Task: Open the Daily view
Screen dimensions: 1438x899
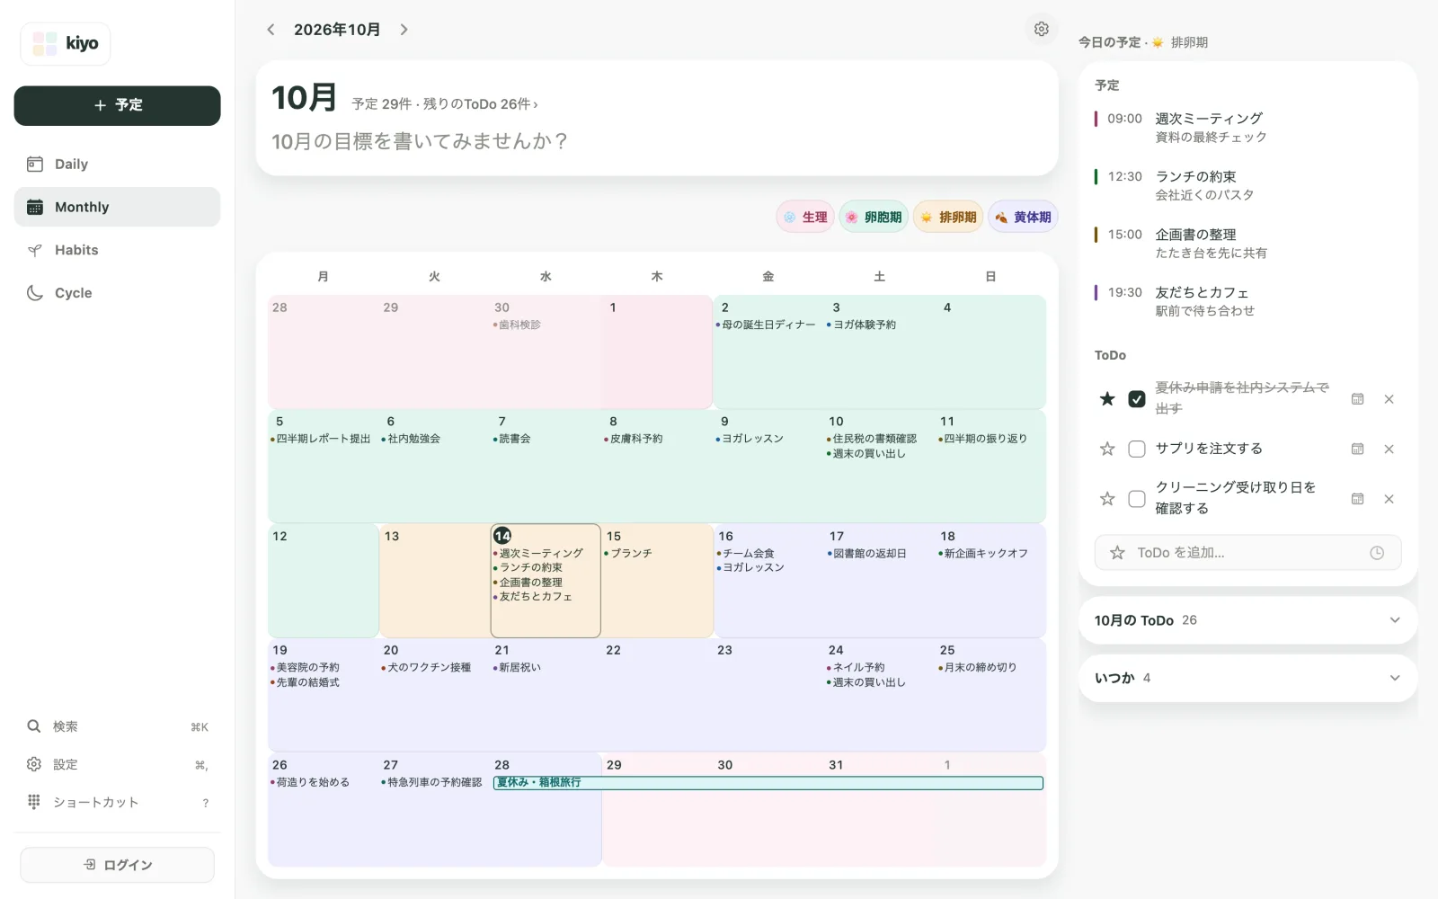Action: (x=117, y=164)
